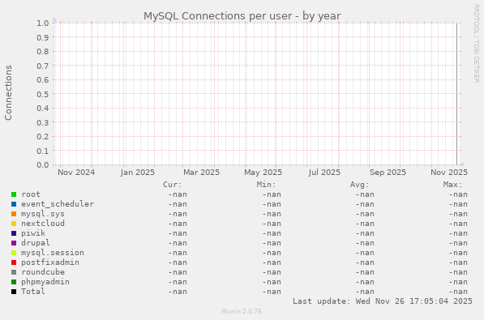Viewport: 484px width, 320px height.
Task: Click the 'Nov 2025' x-axis label
Action: pos(449,173)
